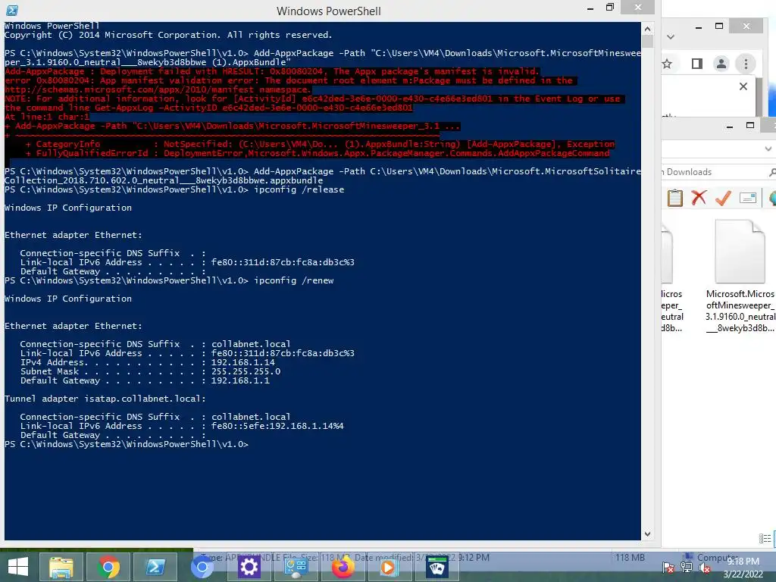Open the Chrome side panel icon
Screen dimensions: 776x582
pyautogui.click(x=697, y=64)
